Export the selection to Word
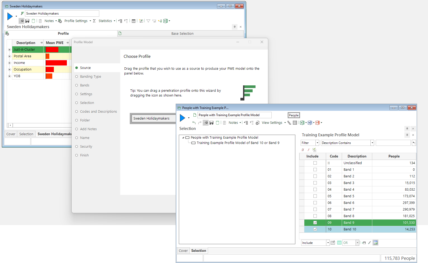The image size is (428, 263). point(310,123)
